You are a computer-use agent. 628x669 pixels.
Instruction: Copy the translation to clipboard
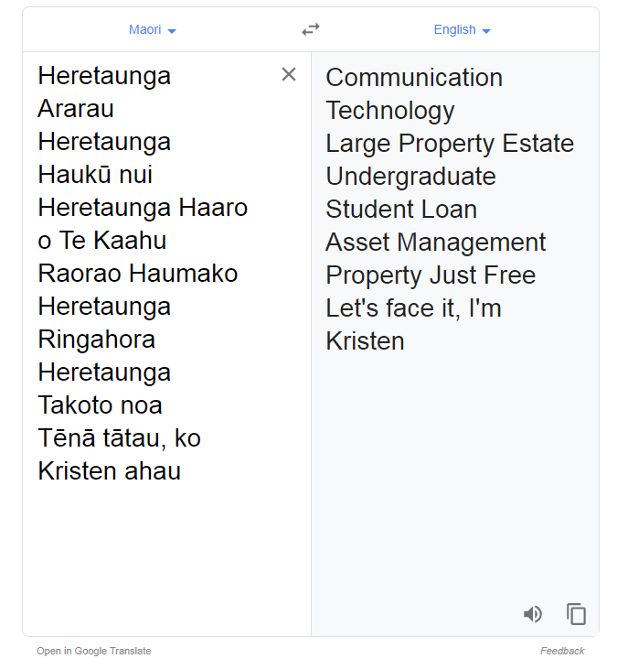click(576, 614)
